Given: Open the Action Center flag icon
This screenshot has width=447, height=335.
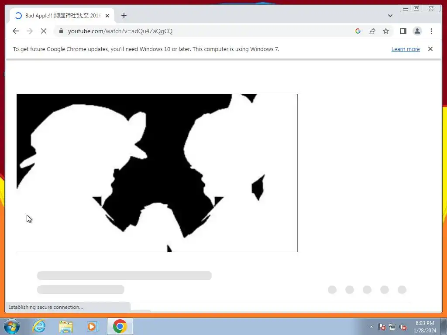Looking at the screenshot, I should coord(382,327).
